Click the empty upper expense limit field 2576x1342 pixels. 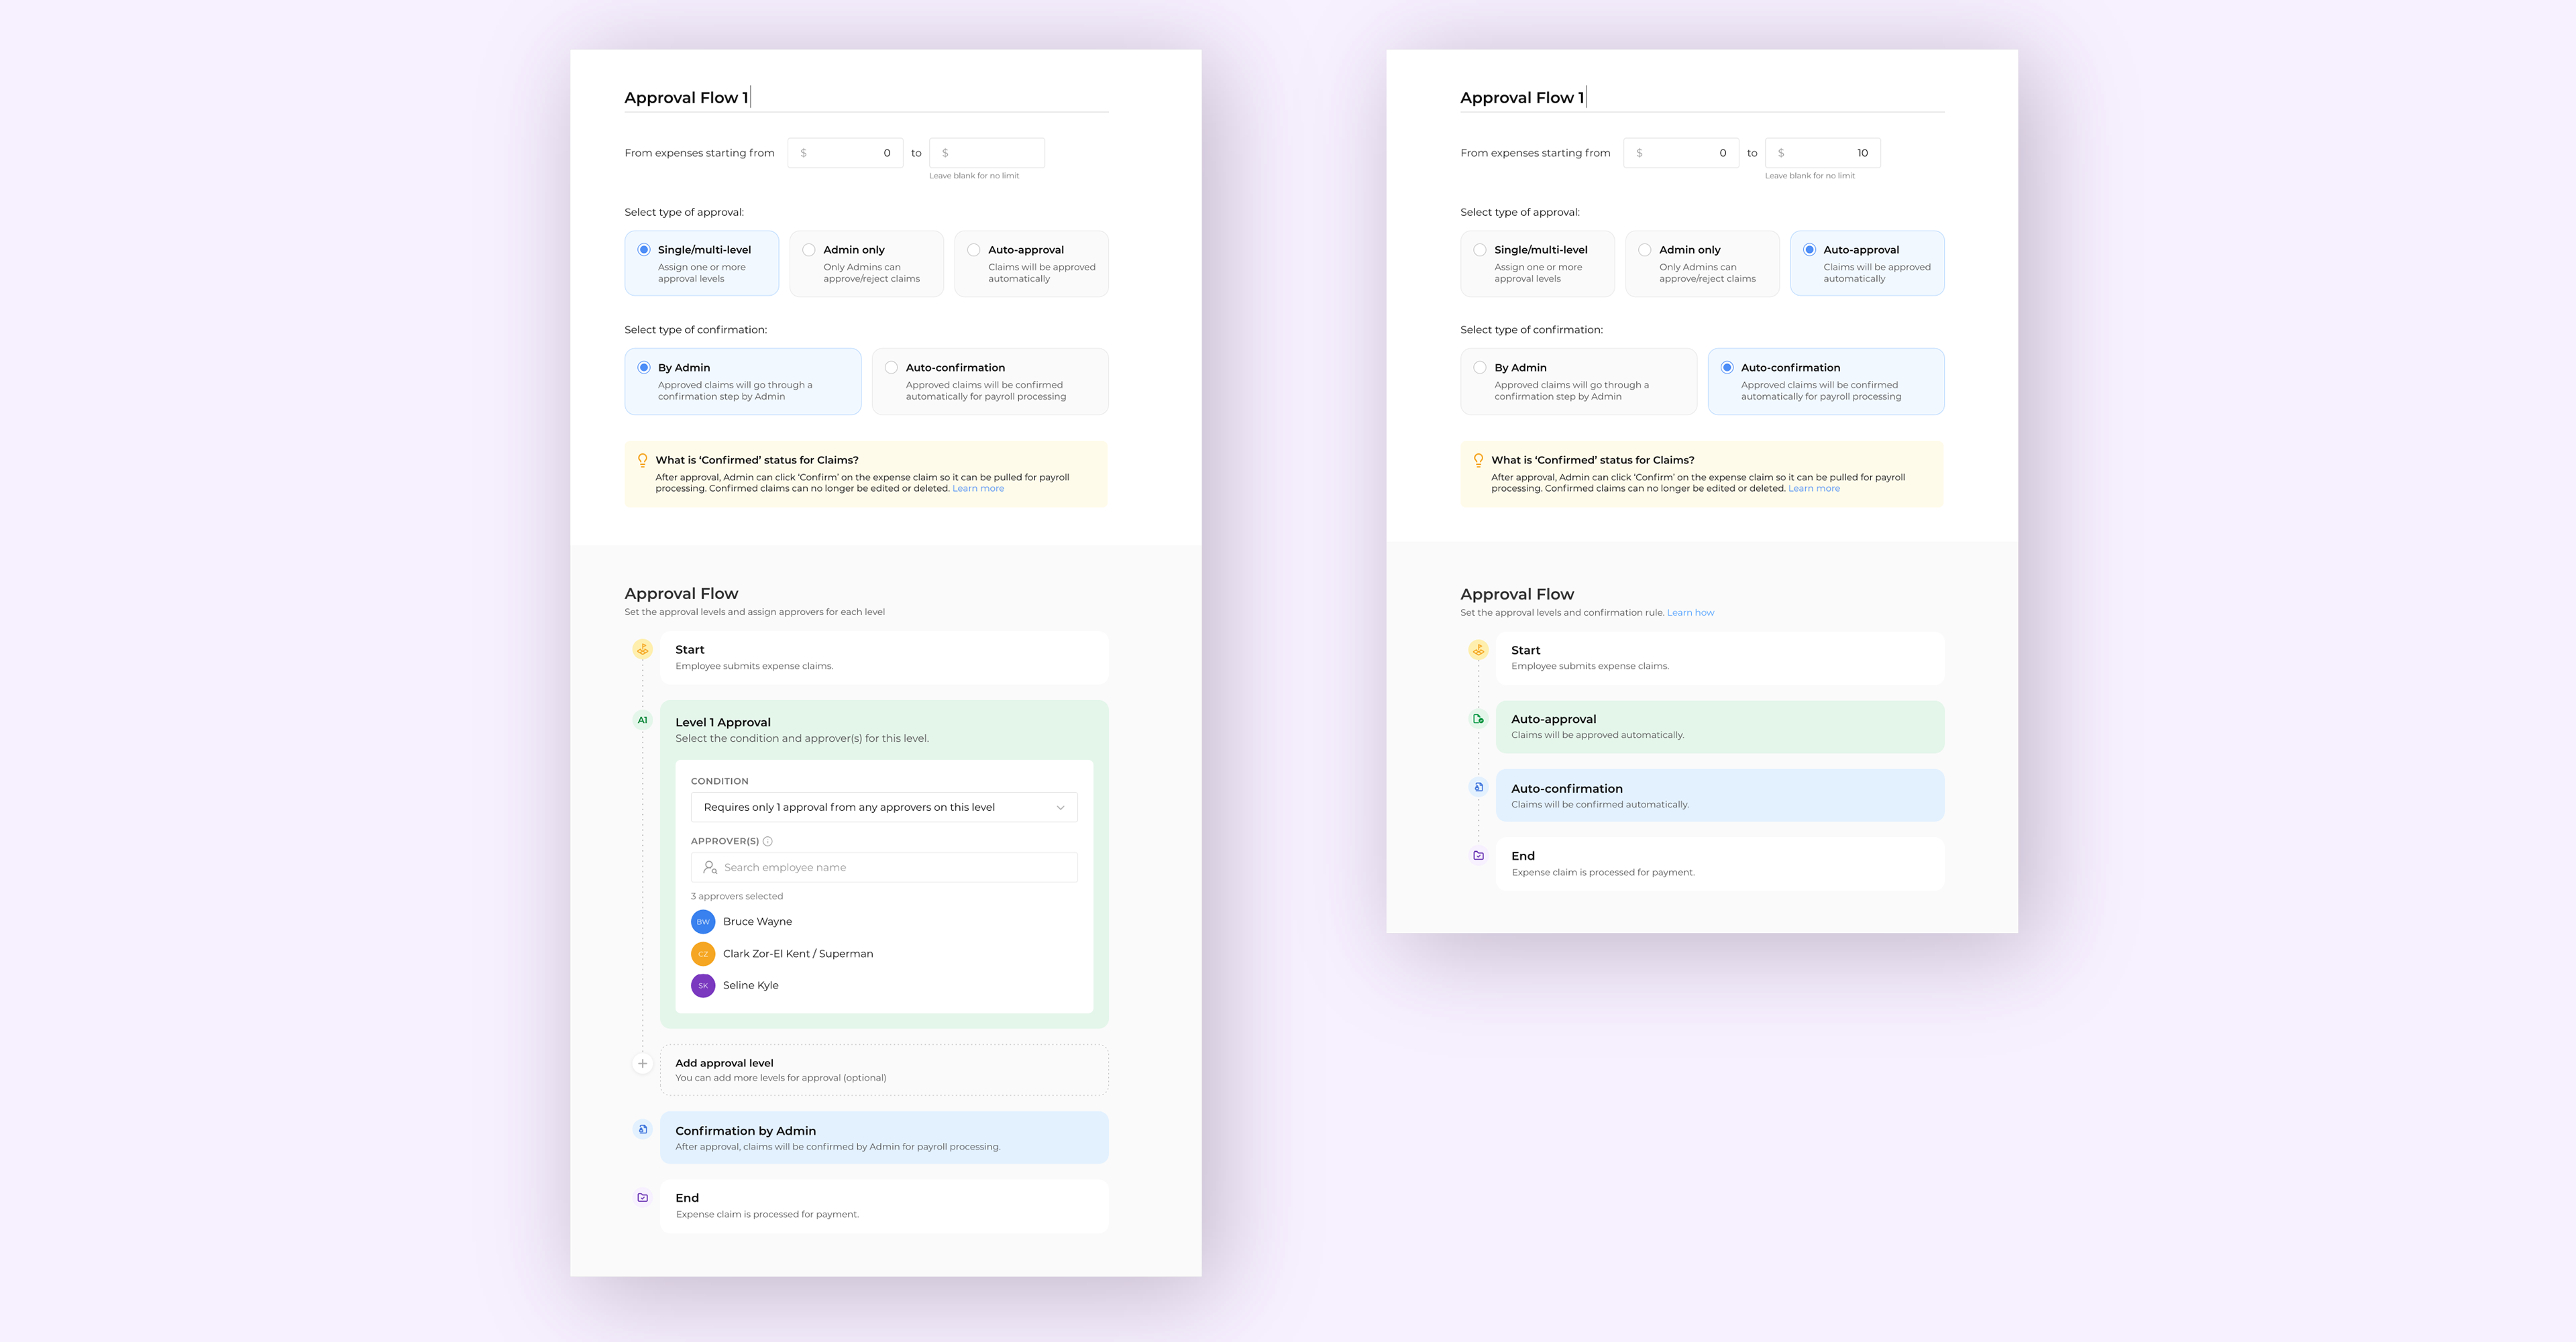coord(986,153)
